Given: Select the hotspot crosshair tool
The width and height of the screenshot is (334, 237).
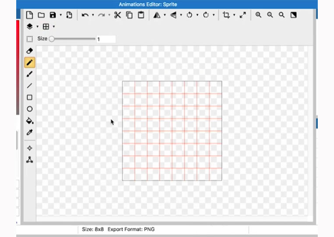Looking at the screenshot, I should point(30,148).
